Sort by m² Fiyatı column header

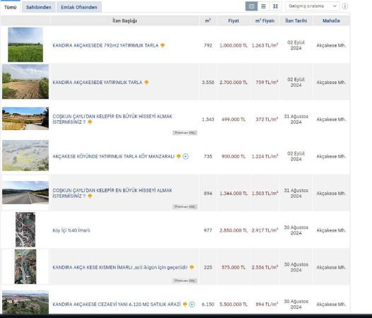265,20
